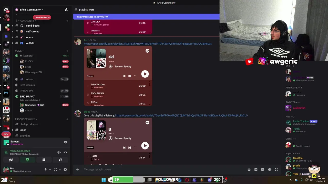The width and height of the screenshot is (328, 184).
Task: Open the Apps launcher in message bar
Action: click(276, 169)
